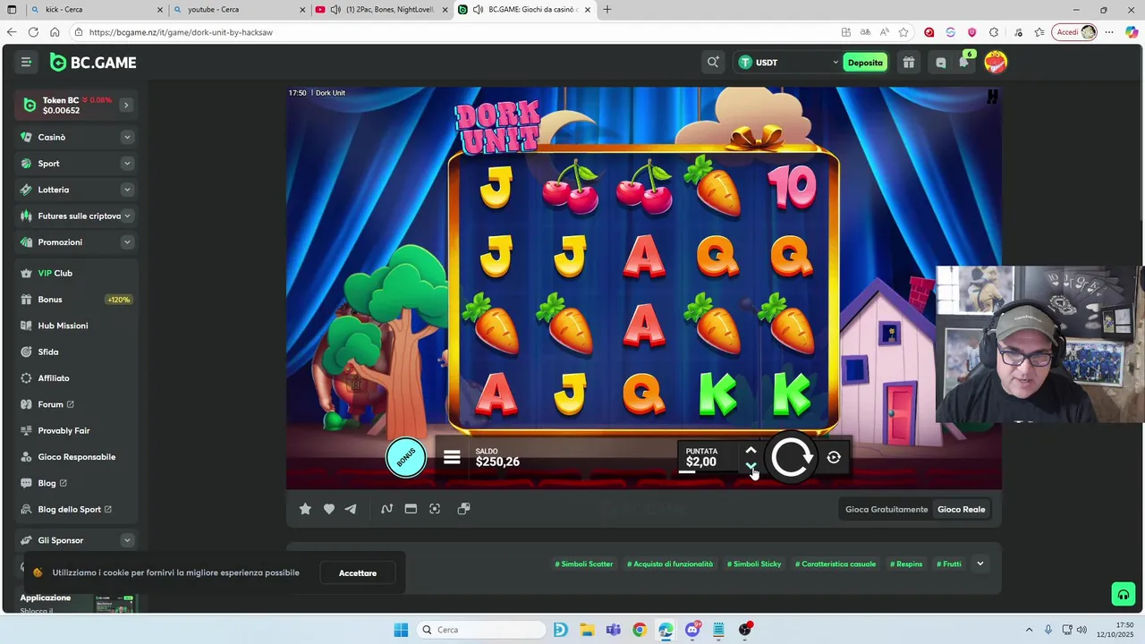Click the green Deposita button
Screen dimensions: 1145x644
coord(865,62)
